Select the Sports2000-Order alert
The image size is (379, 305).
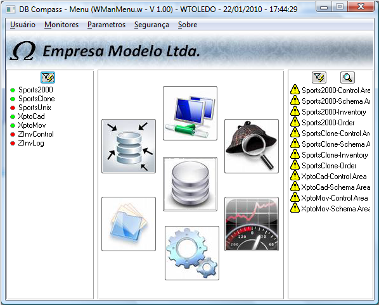click(x=328, y=123)
